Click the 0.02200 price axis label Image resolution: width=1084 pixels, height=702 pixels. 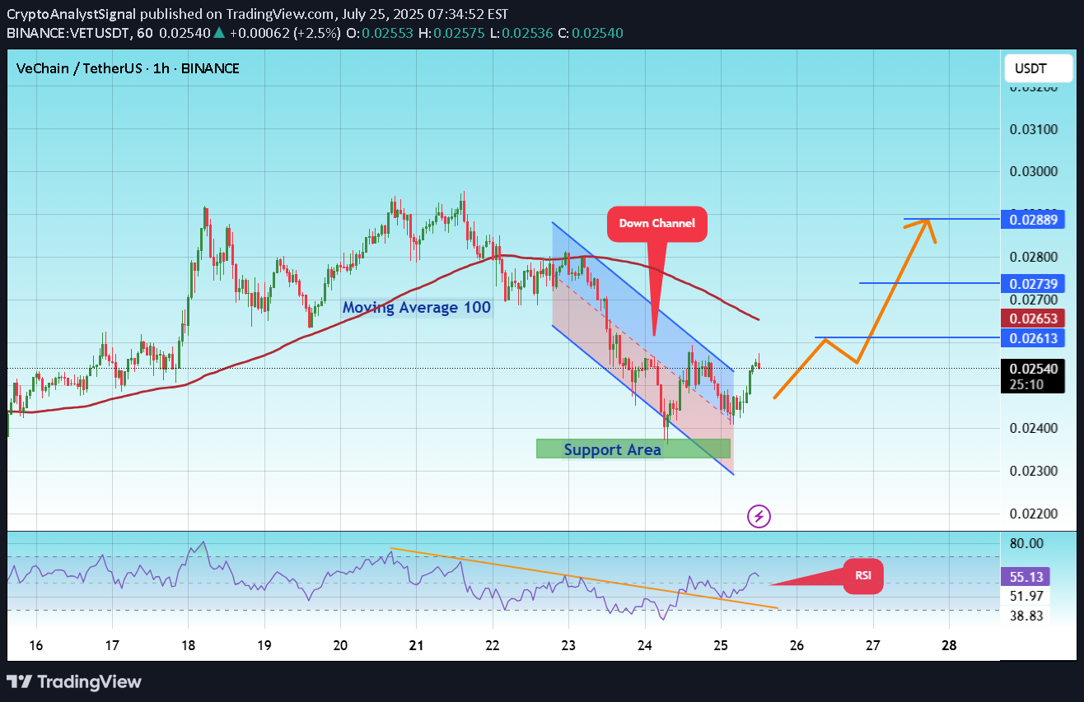point(1033,514)
